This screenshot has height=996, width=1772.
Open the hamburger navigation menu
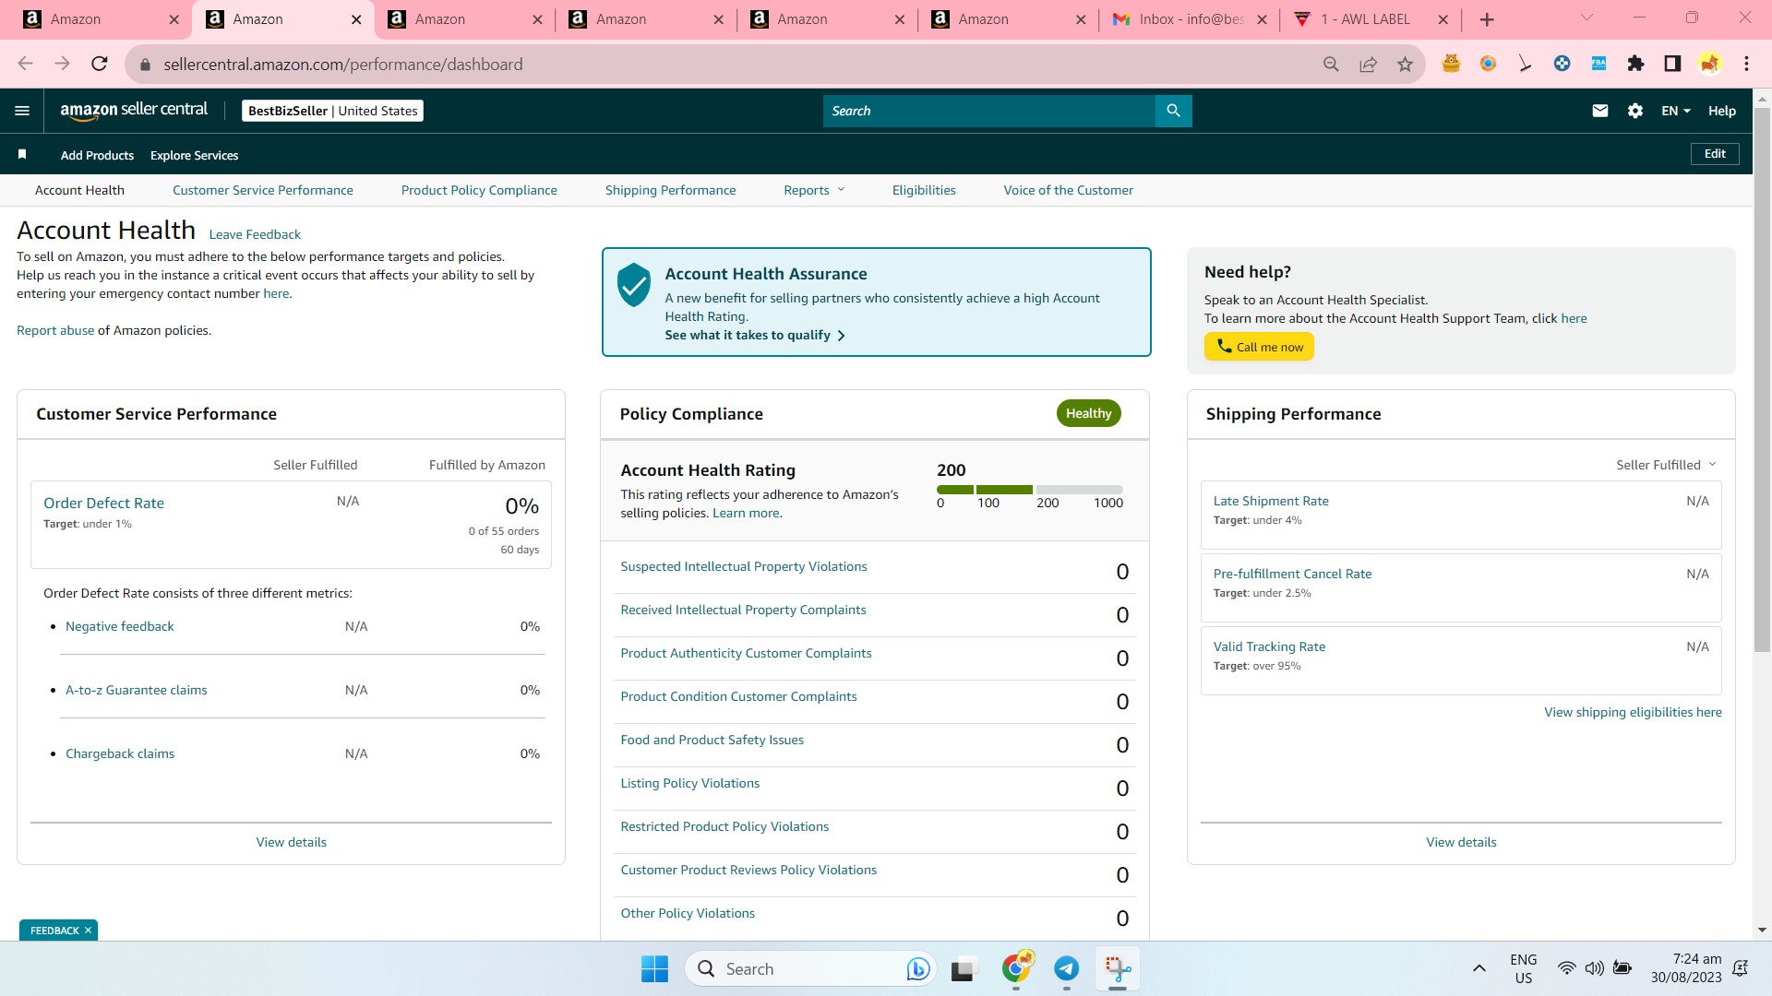(22, 111)
